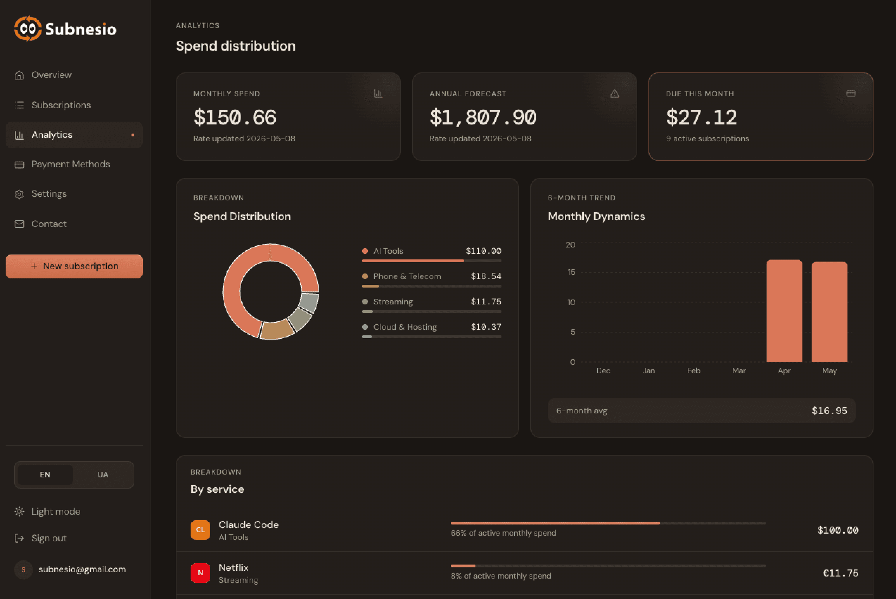Add a New subscription
The width and height of the screenshot is (896, 599).
[74, 266]
